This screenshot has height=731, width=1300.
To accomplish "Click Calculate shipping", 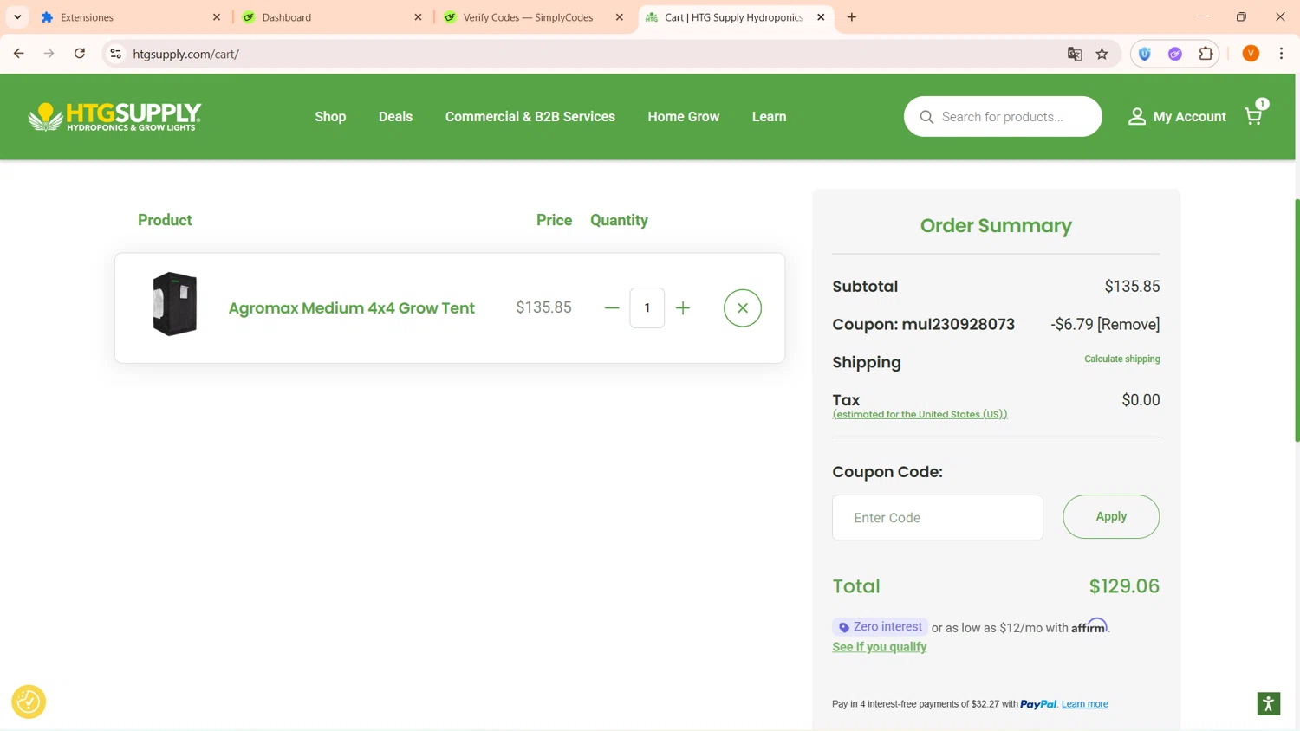I will click(1122, 359).
